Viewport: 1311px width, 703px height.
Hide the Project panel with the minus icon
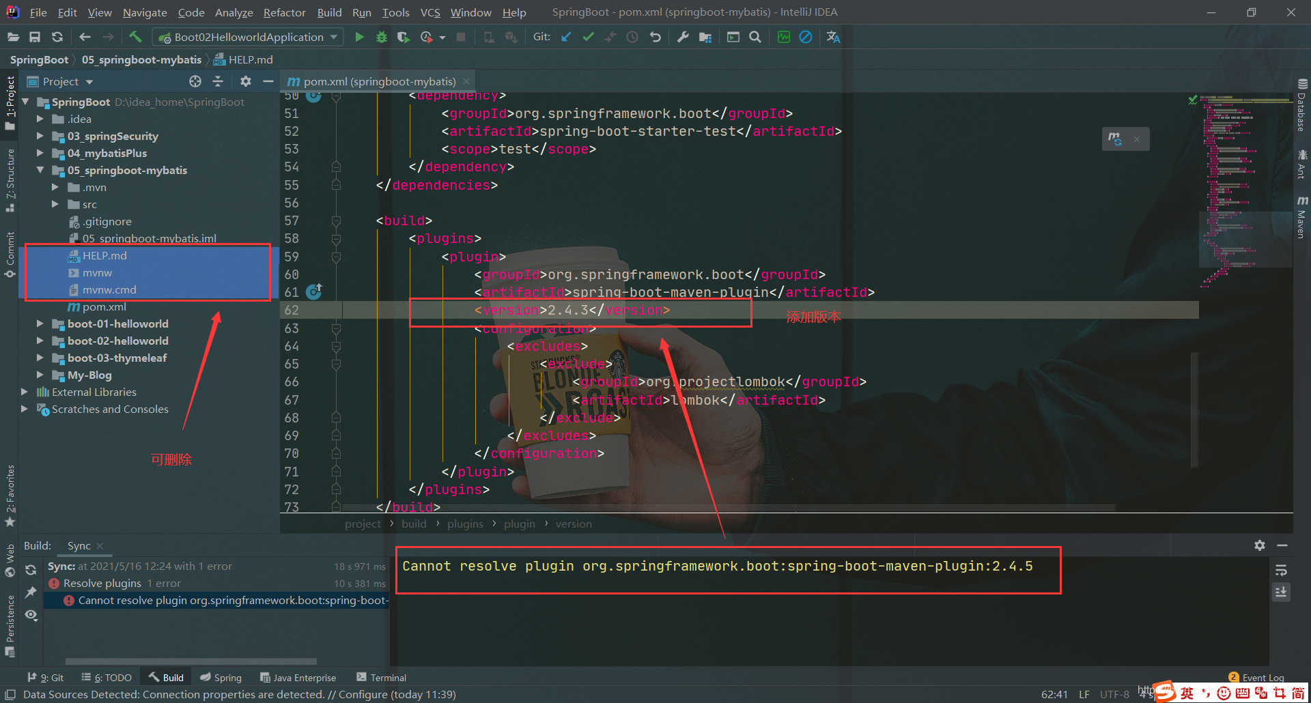268,81
